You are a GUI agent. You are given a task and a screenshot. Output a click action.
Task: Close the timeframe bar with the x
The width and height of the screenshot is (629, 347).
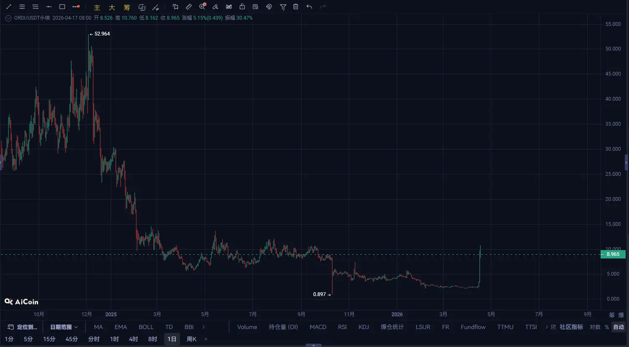206,339
